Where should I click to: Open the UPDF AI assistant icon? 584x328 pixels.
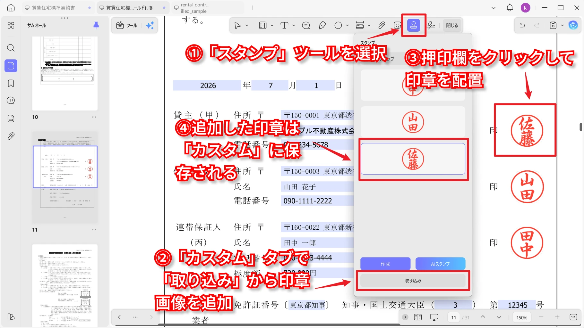tap(573, 25)
